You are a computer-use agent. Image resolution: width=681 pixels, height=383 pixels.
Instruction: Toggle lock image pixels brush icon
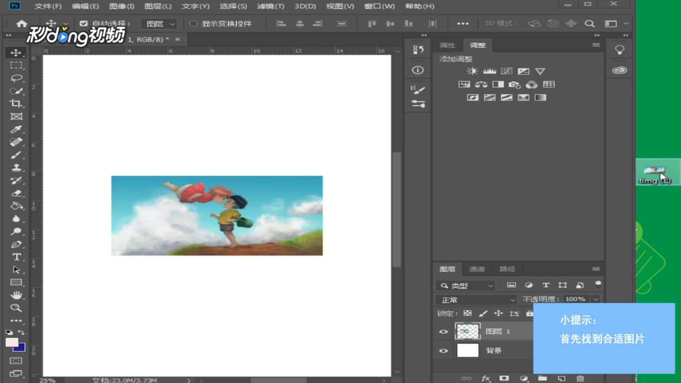483,313
